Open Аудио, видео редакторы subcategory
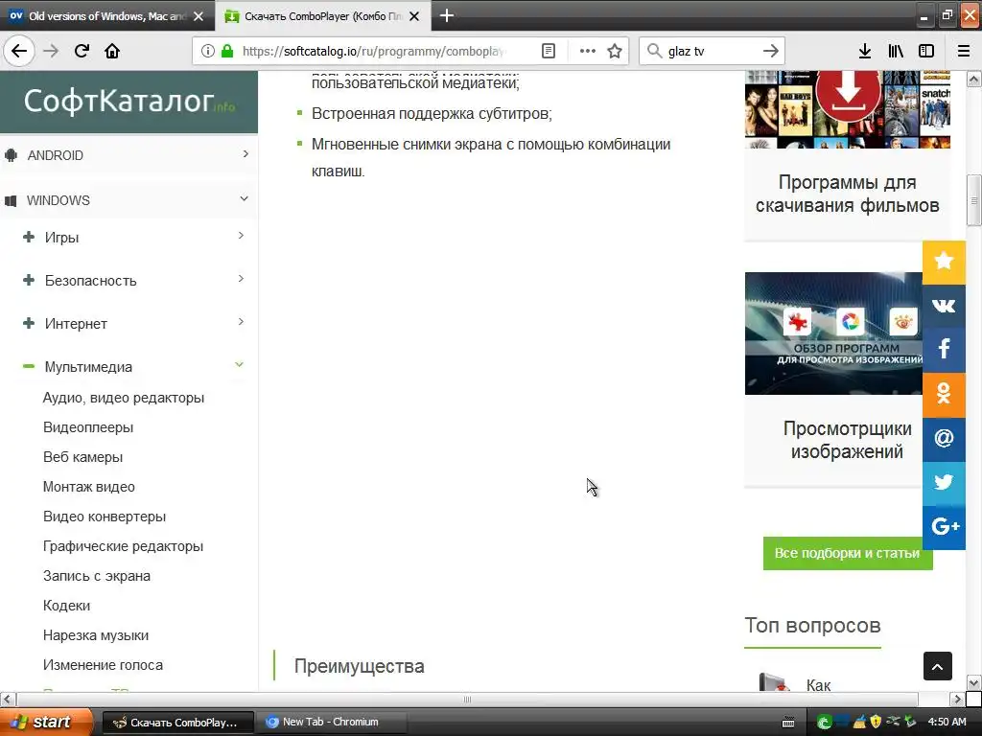The width and height of the screenshot is (982, 736). coord(124,398)
